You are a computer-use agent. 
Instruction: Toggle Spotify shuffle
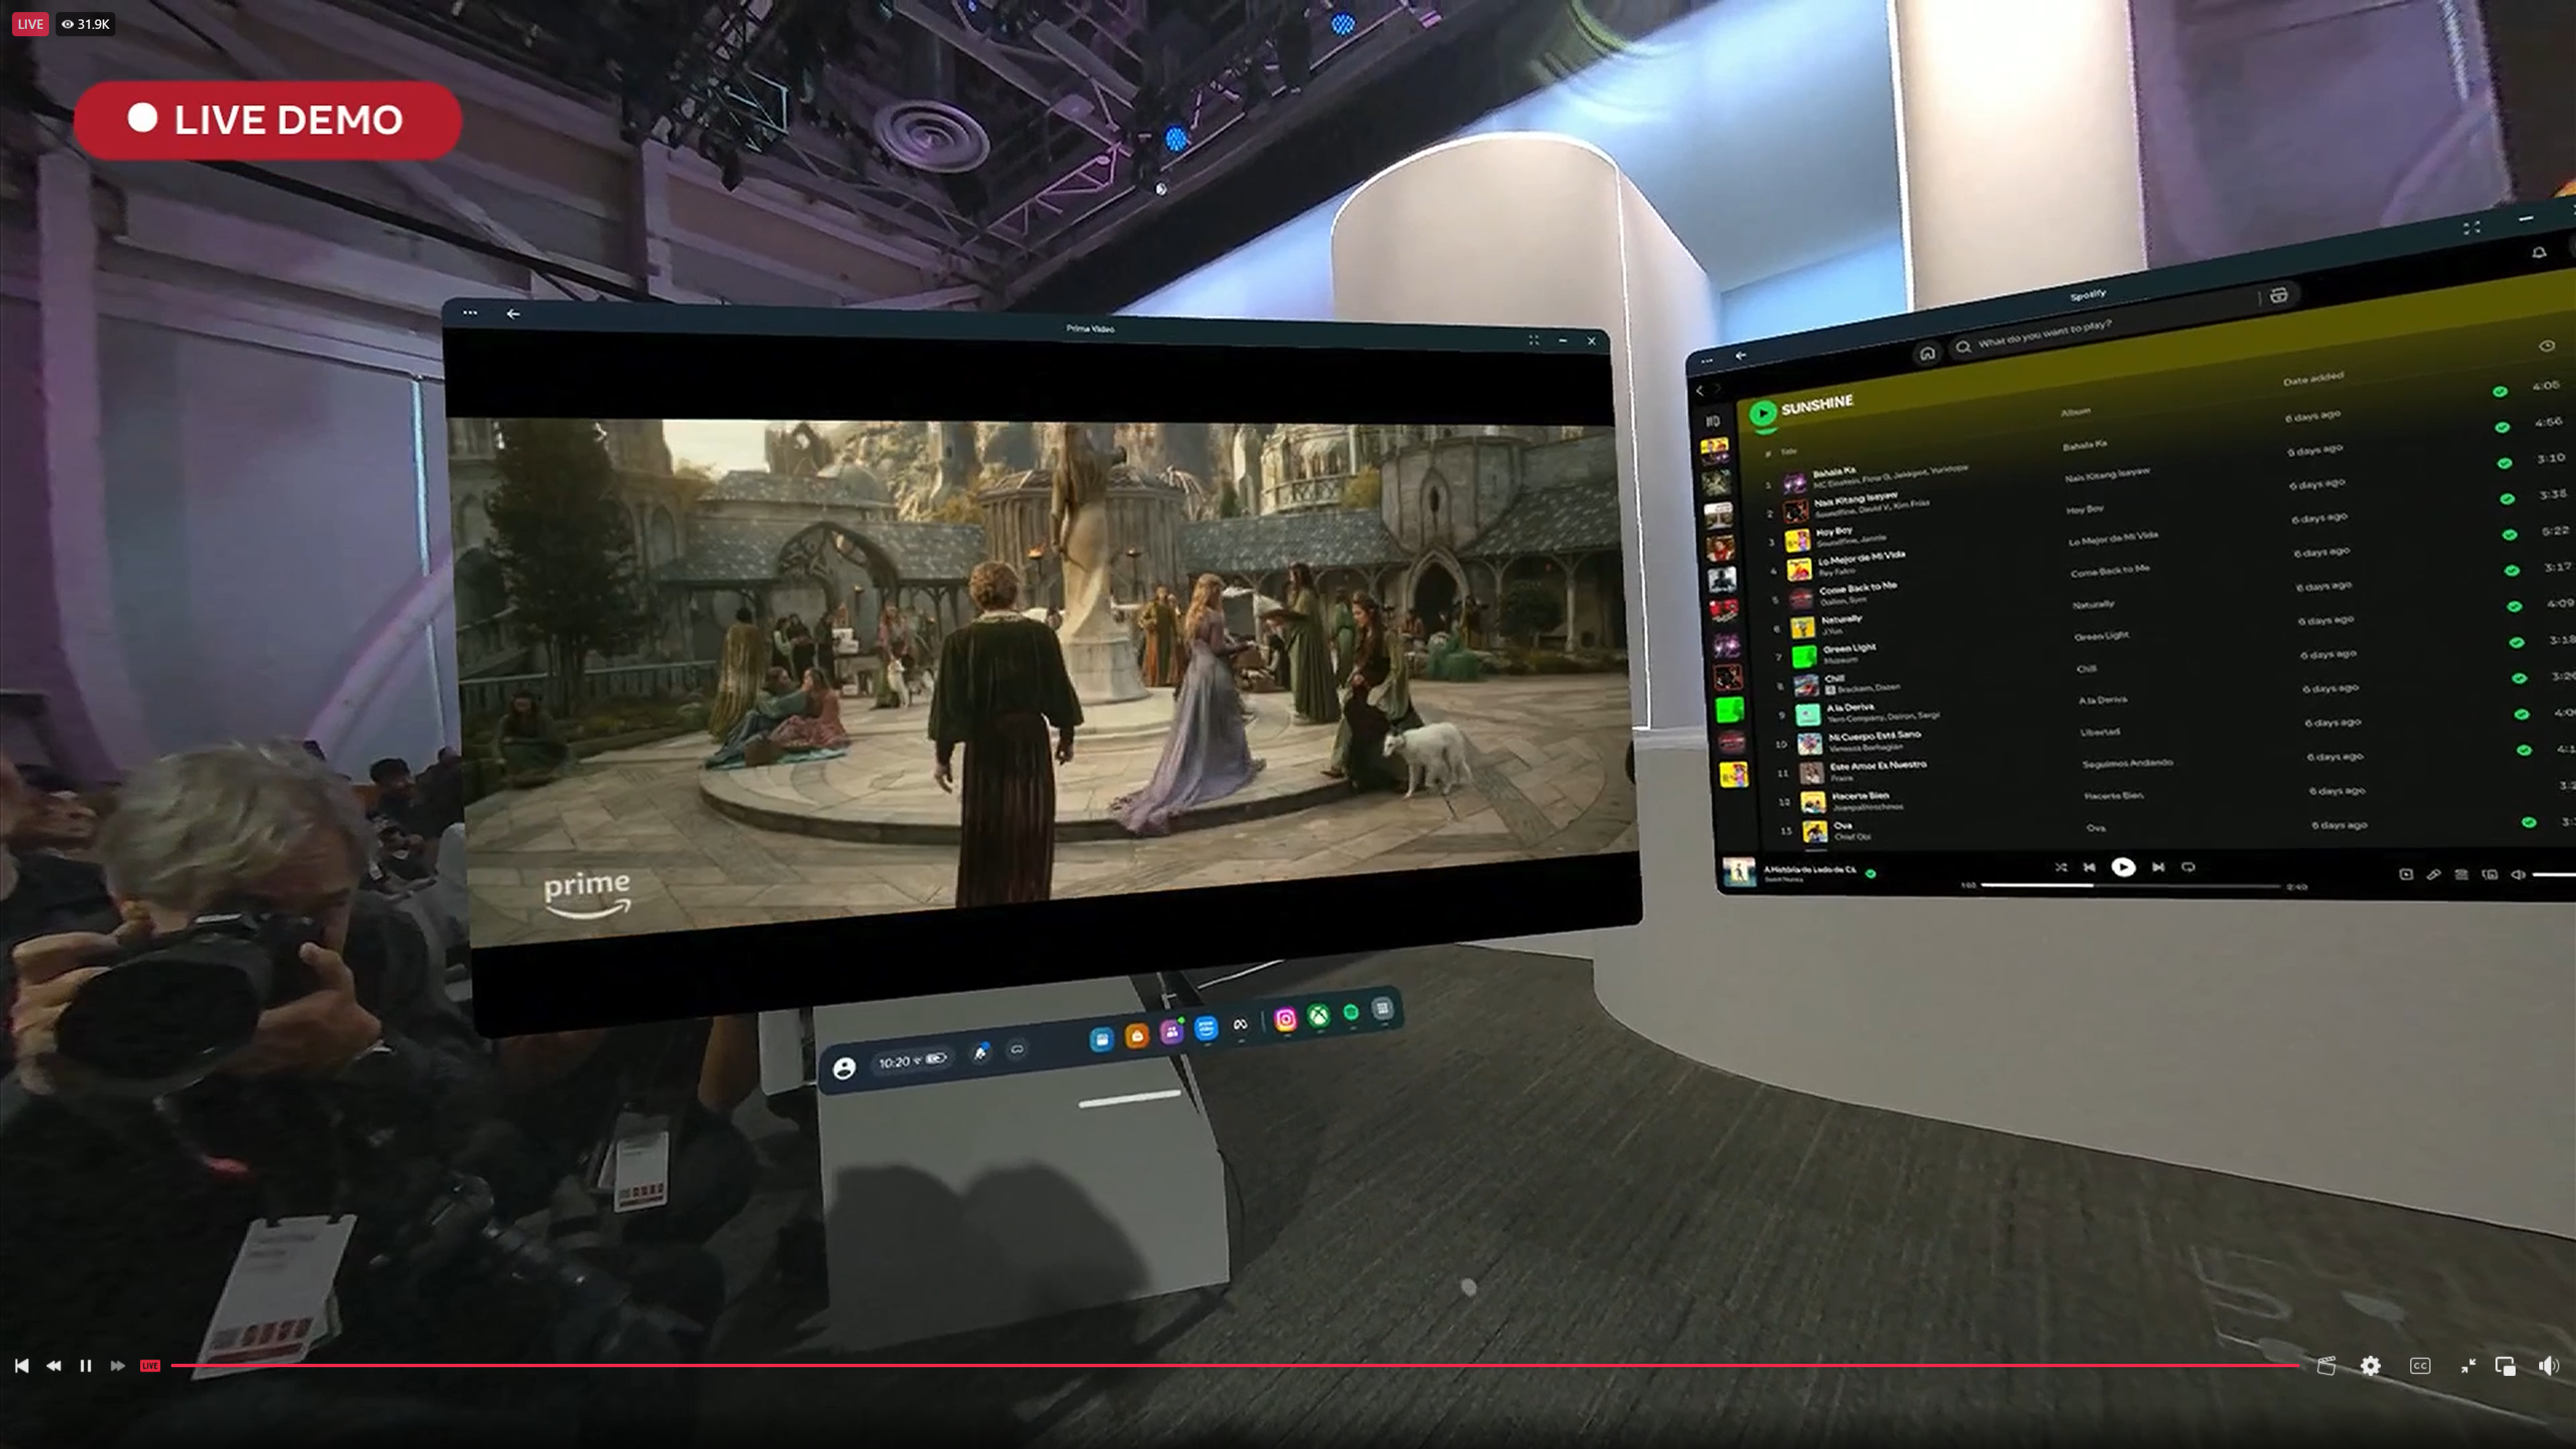click(2060, 867)
